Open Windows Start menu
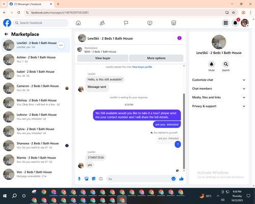Image resolution: width=255 pixels, height=204 pixels. [5, 196]
